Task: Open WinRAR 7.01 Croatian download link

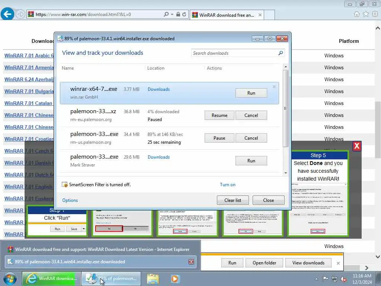Action: pos(29,139)
